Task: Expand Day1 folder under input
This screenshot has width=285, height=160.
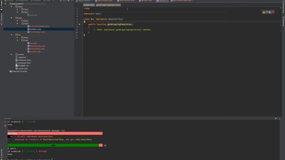Action: click(17, 9)
